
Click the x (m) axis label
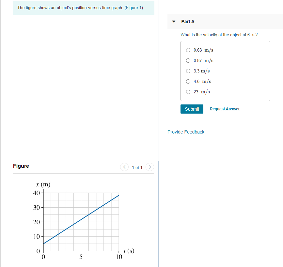pyautogui.click(x=43, y=184)
